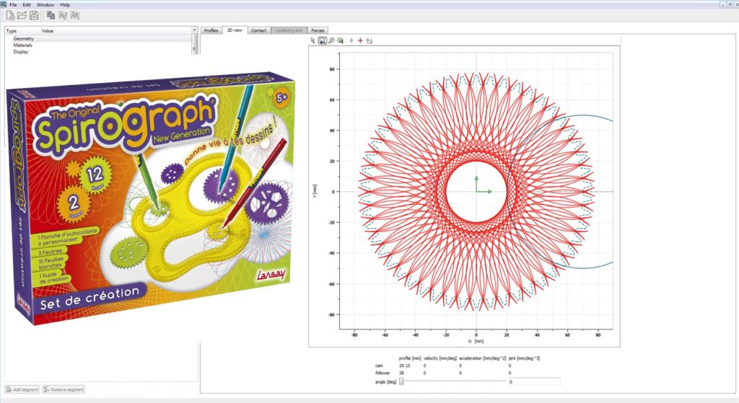Open a file using the folder icon

(22, 14)
